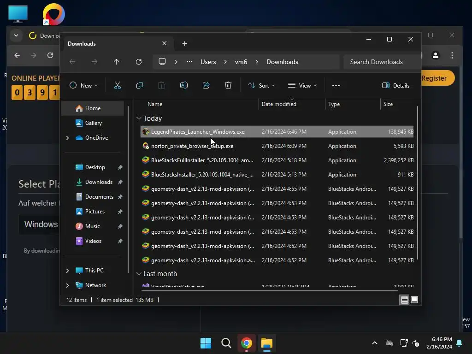Open the Windows Start menu

(x=206, y=343)
